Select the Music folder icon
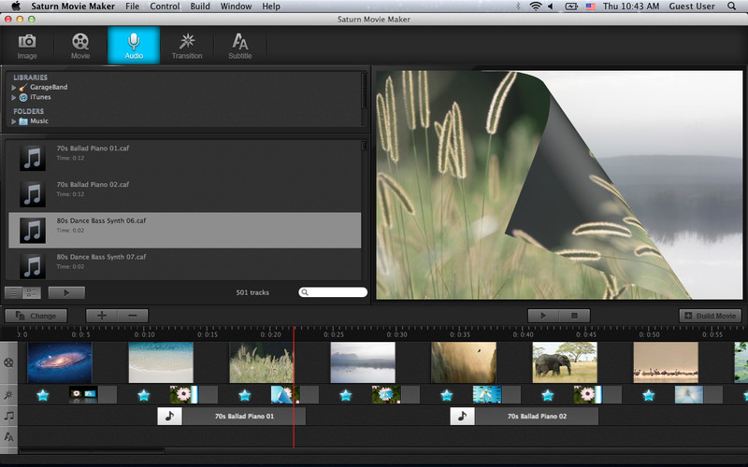748x467 pixels. coord(22,121)
